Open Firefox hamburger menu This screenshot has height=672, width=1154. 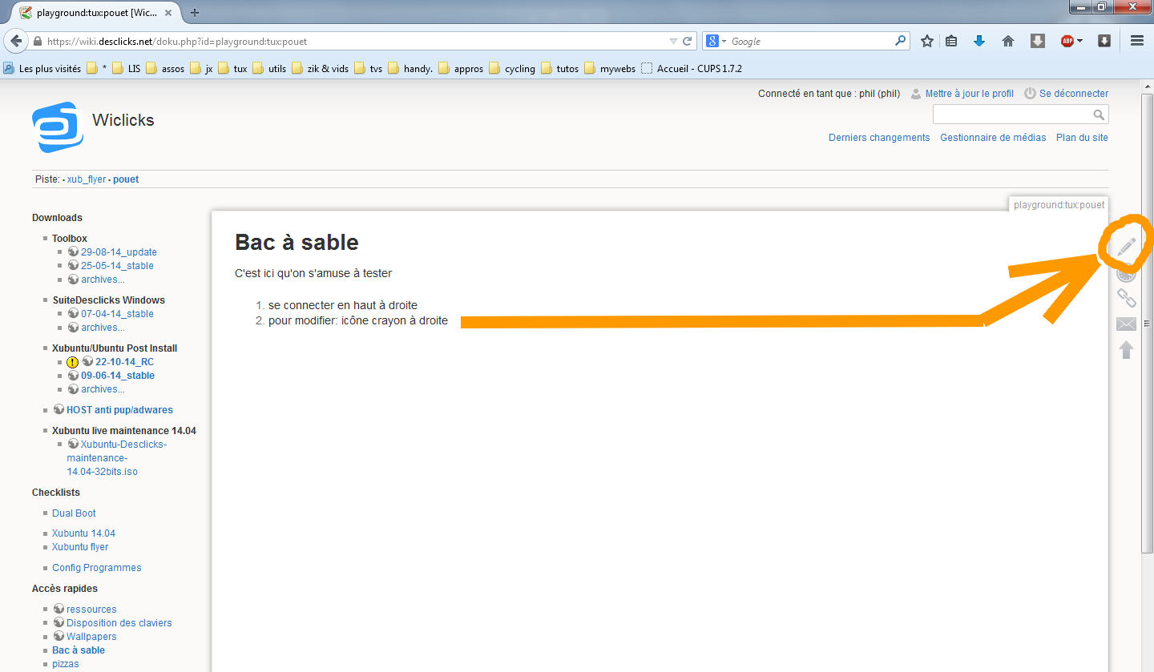pyautogui.click(x=1136, y=41)
